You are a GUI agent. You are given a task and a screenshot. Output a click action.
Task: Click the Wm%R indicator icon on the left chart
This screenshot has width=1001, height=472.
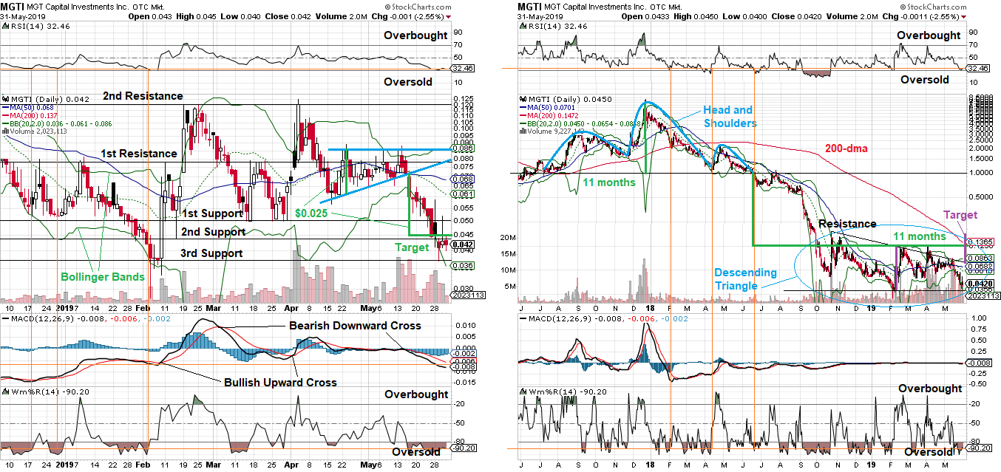pyautogui.click(x=6, y=390)
